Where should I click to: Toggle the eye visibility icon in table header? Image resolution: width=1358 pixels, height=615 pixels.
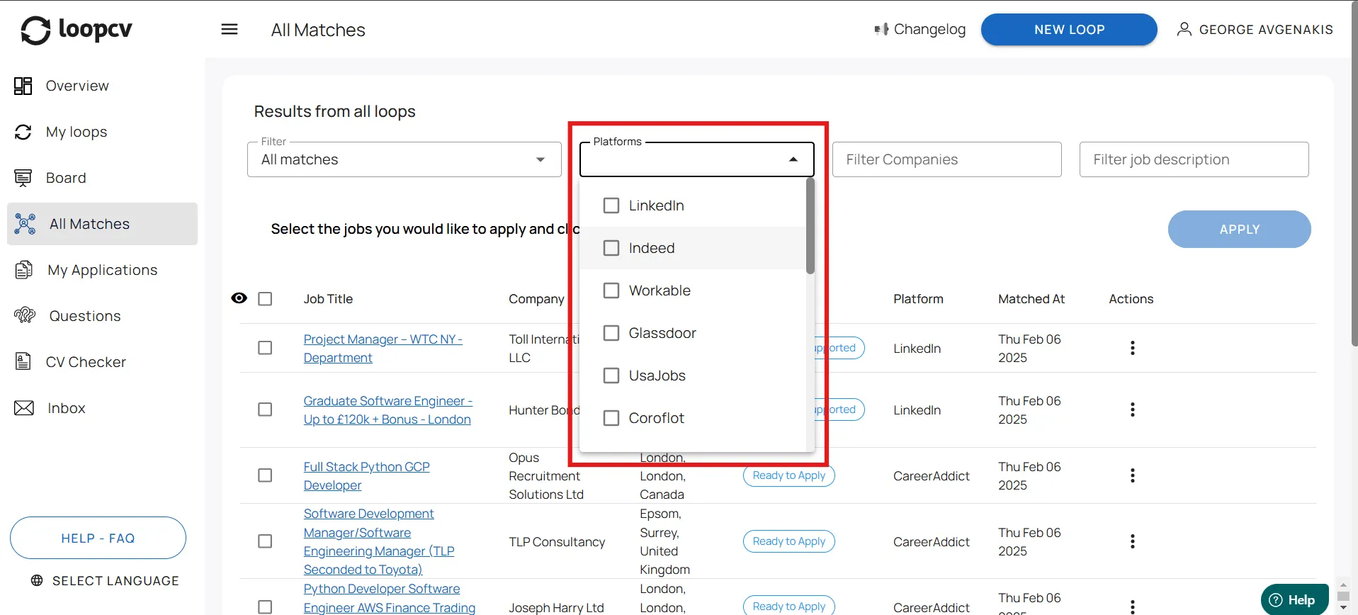(239, 298)
